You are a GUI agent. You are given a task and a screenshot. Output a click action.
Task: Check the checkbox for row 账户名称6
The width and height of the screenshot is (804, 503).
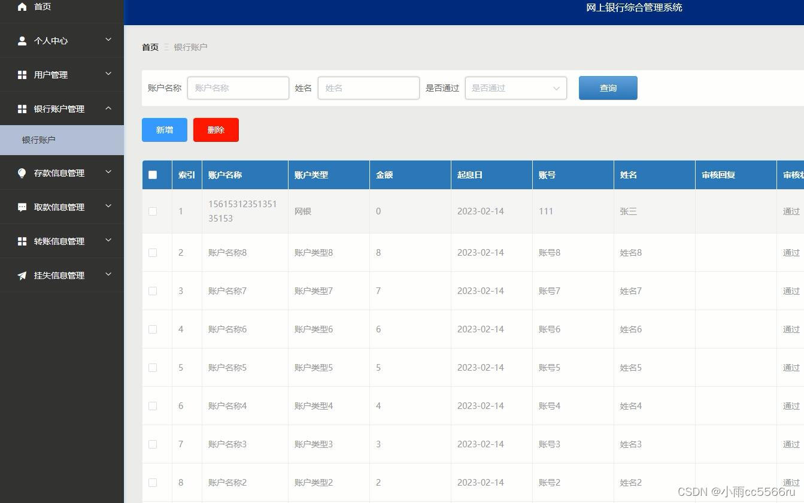click(153, 329)
